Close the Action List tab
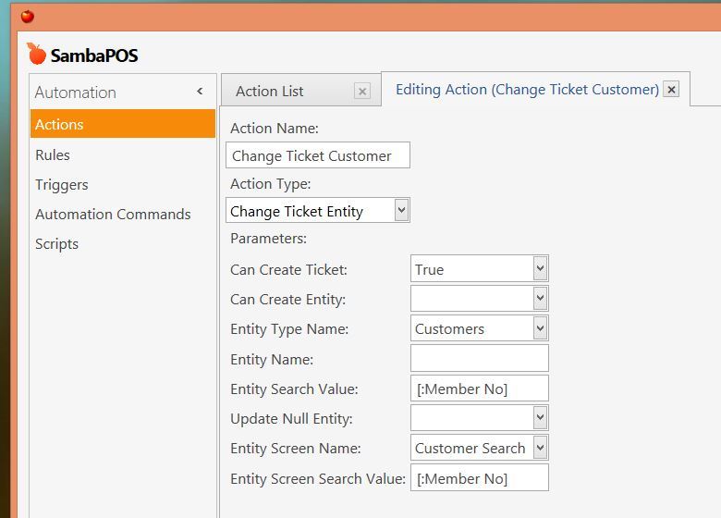Image resolution: width=721 pixels, height=518 pixels. 362,91
